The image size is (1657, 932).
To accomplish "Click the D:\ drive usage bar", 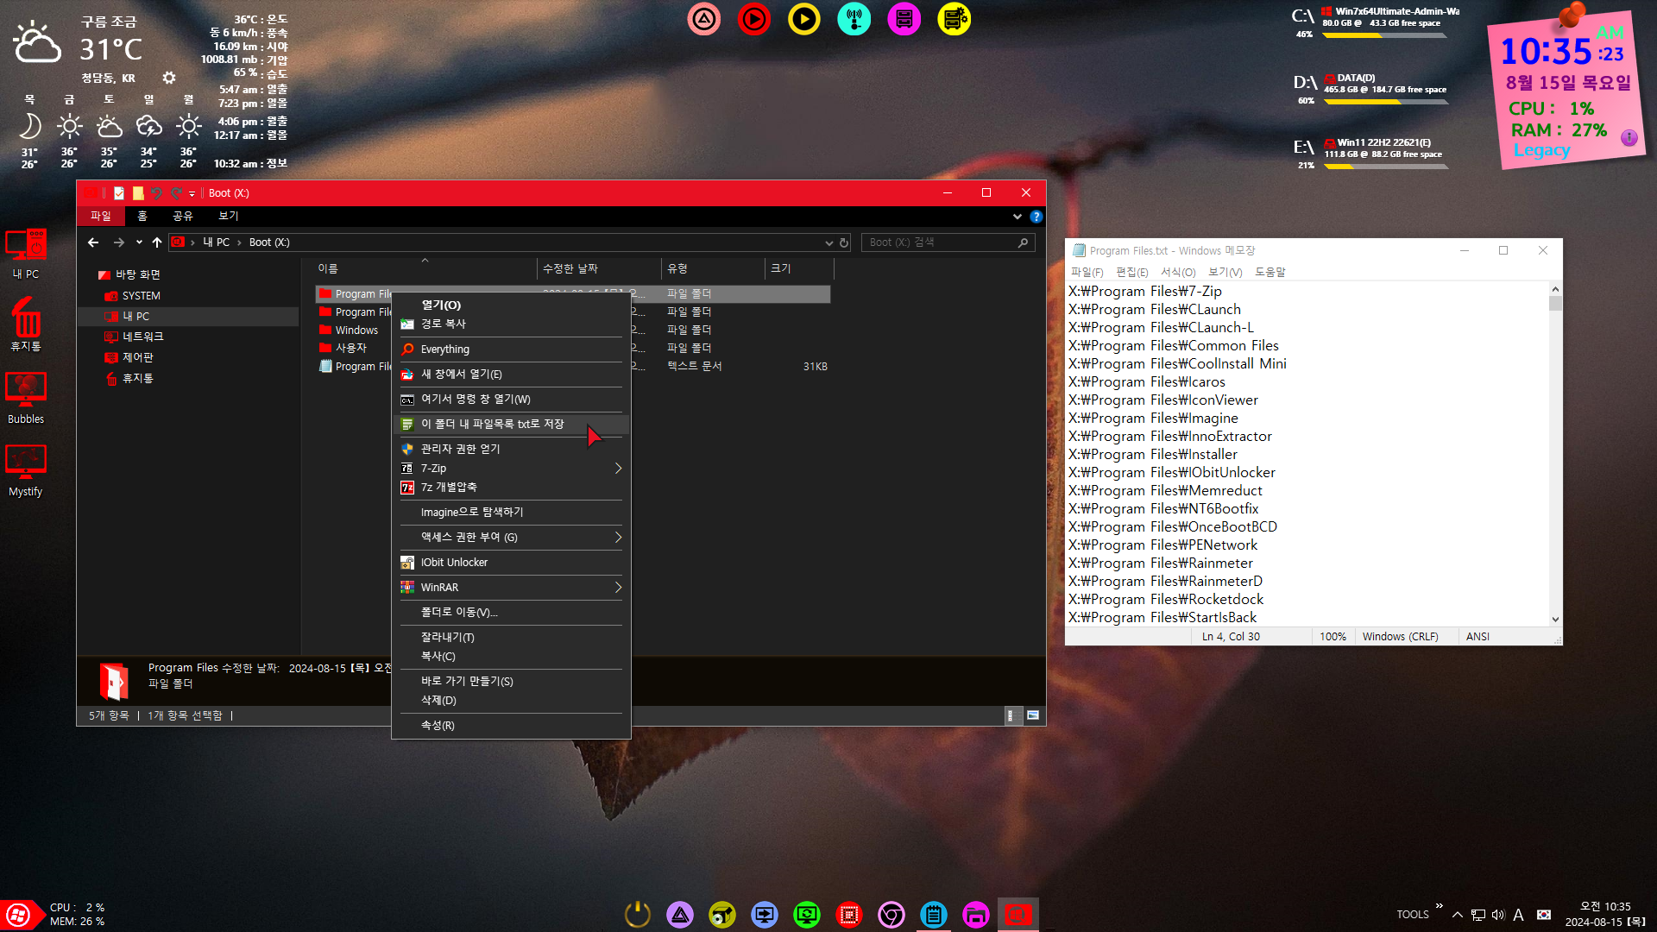I will point(1385,102).
